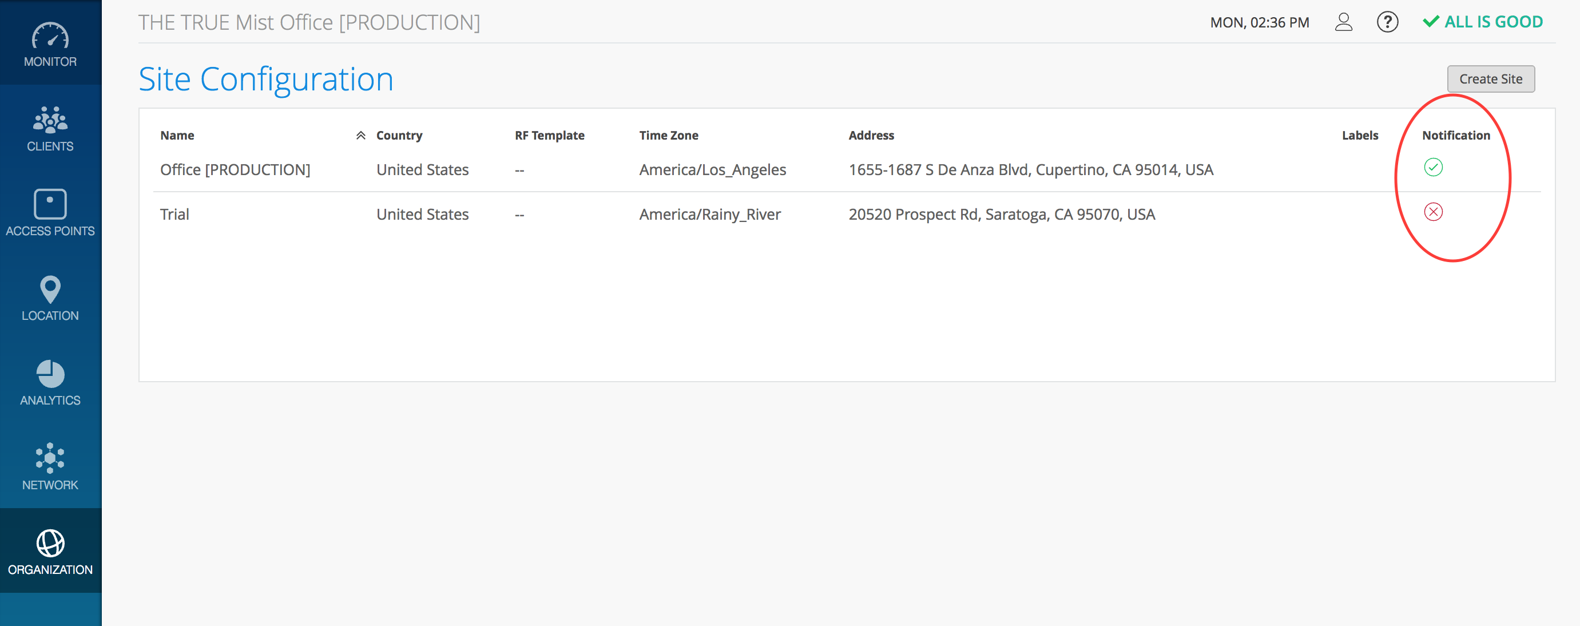The image size is (1580, 626).
Task: Toggle green notification check for Office [PRODUCTION]
Action: tap(1433, 167)
